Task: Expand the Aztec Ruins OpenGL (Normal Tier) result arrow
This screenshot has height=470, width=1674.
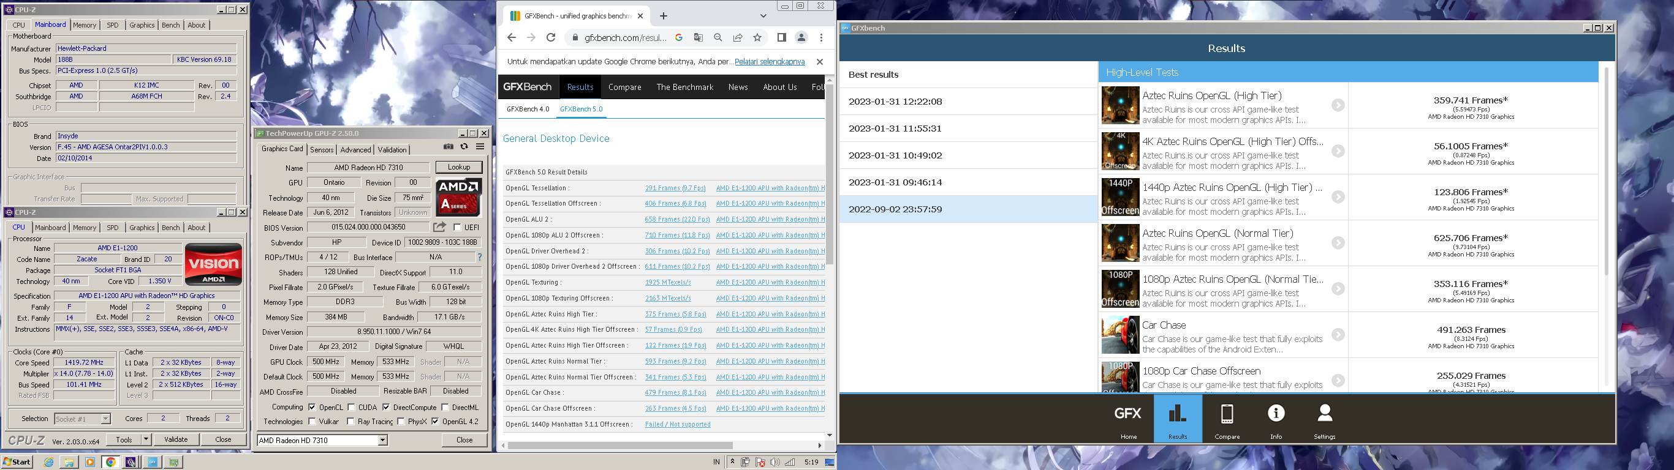Action: [1338, 243]
